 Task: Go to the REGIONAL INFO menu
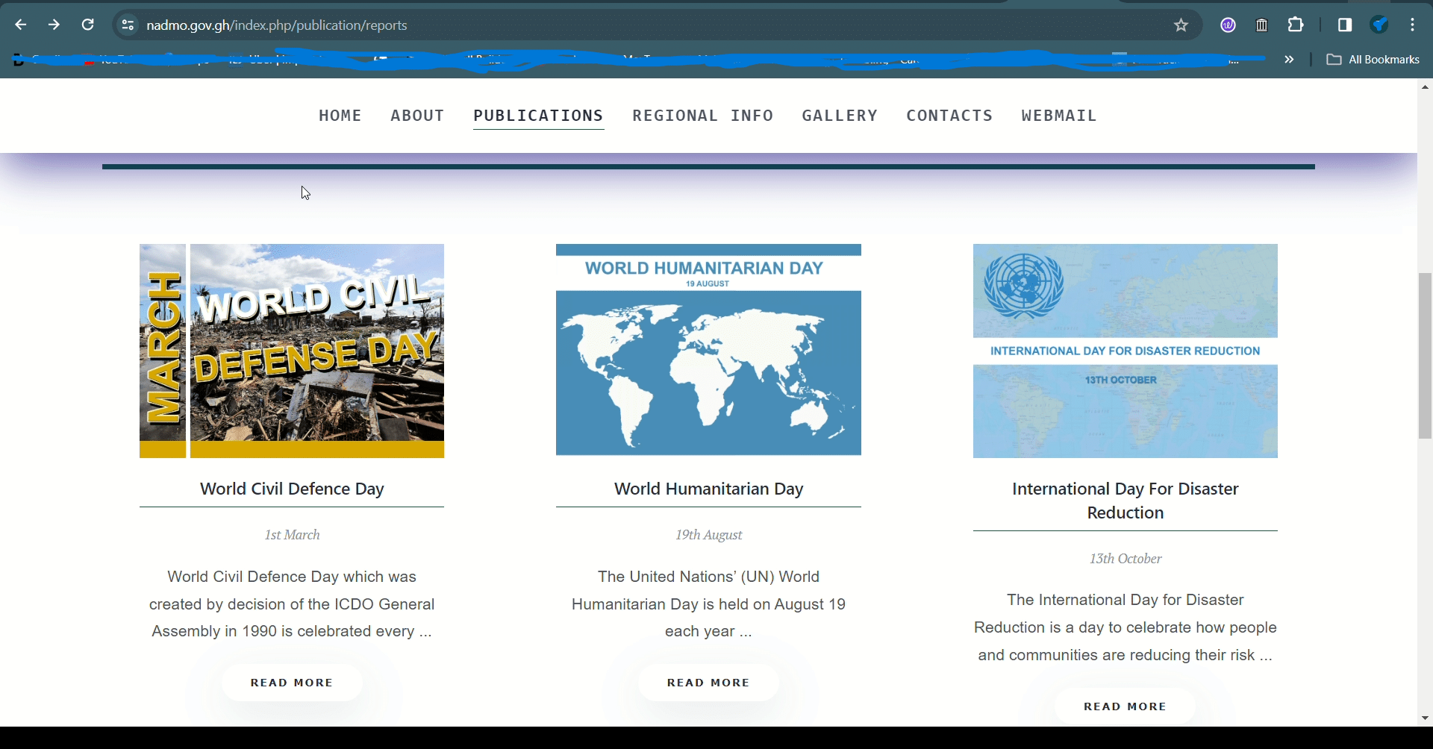702,116
